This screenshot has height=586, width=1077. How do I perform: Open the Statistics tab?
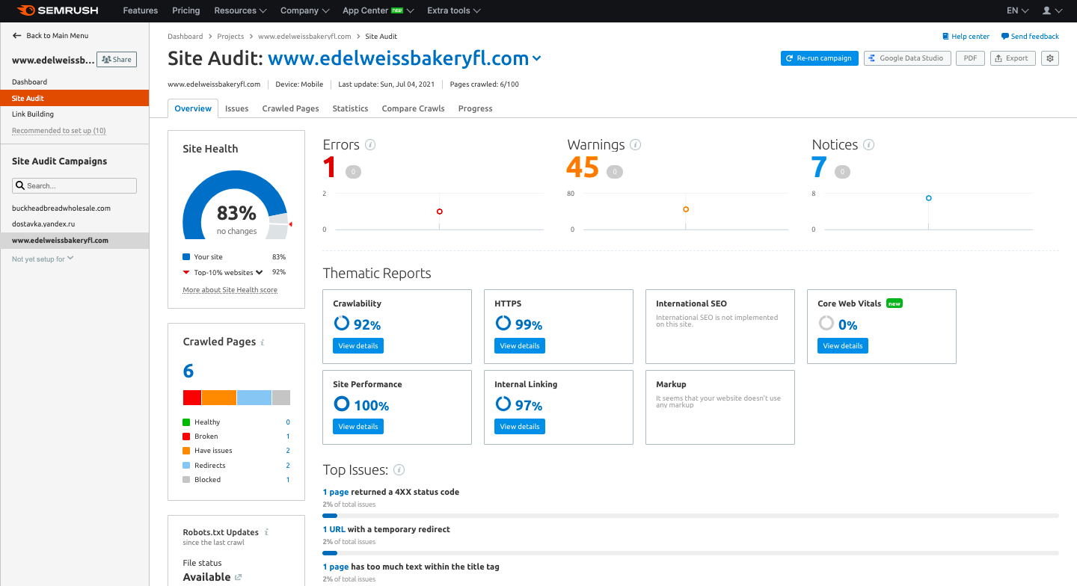[350, 108]
